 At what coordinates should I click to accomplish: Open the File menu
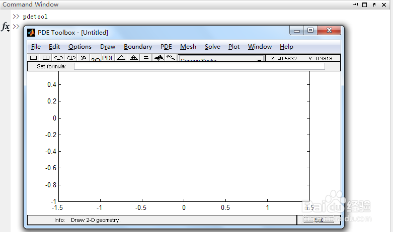[x=36, y=47]
